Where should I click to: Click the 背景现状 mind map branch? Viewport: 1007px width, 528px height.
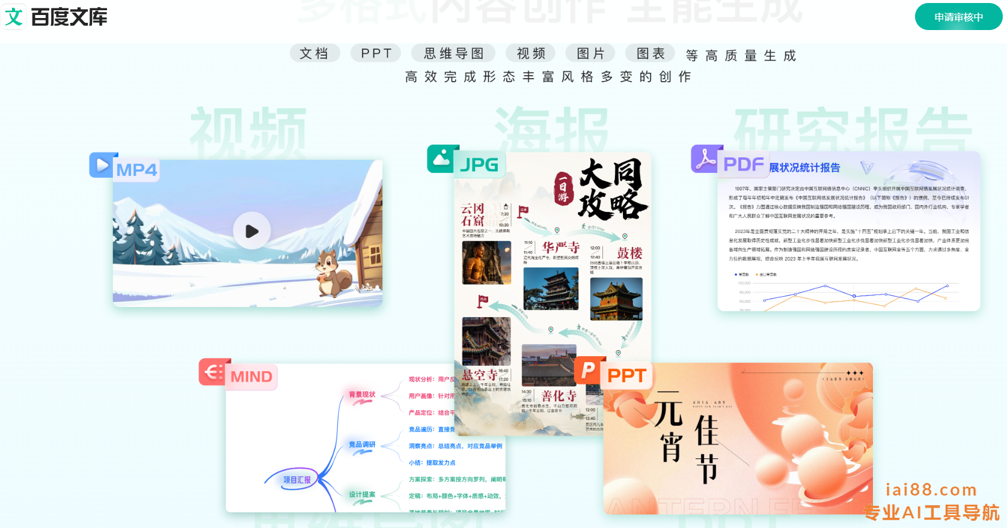362,395
